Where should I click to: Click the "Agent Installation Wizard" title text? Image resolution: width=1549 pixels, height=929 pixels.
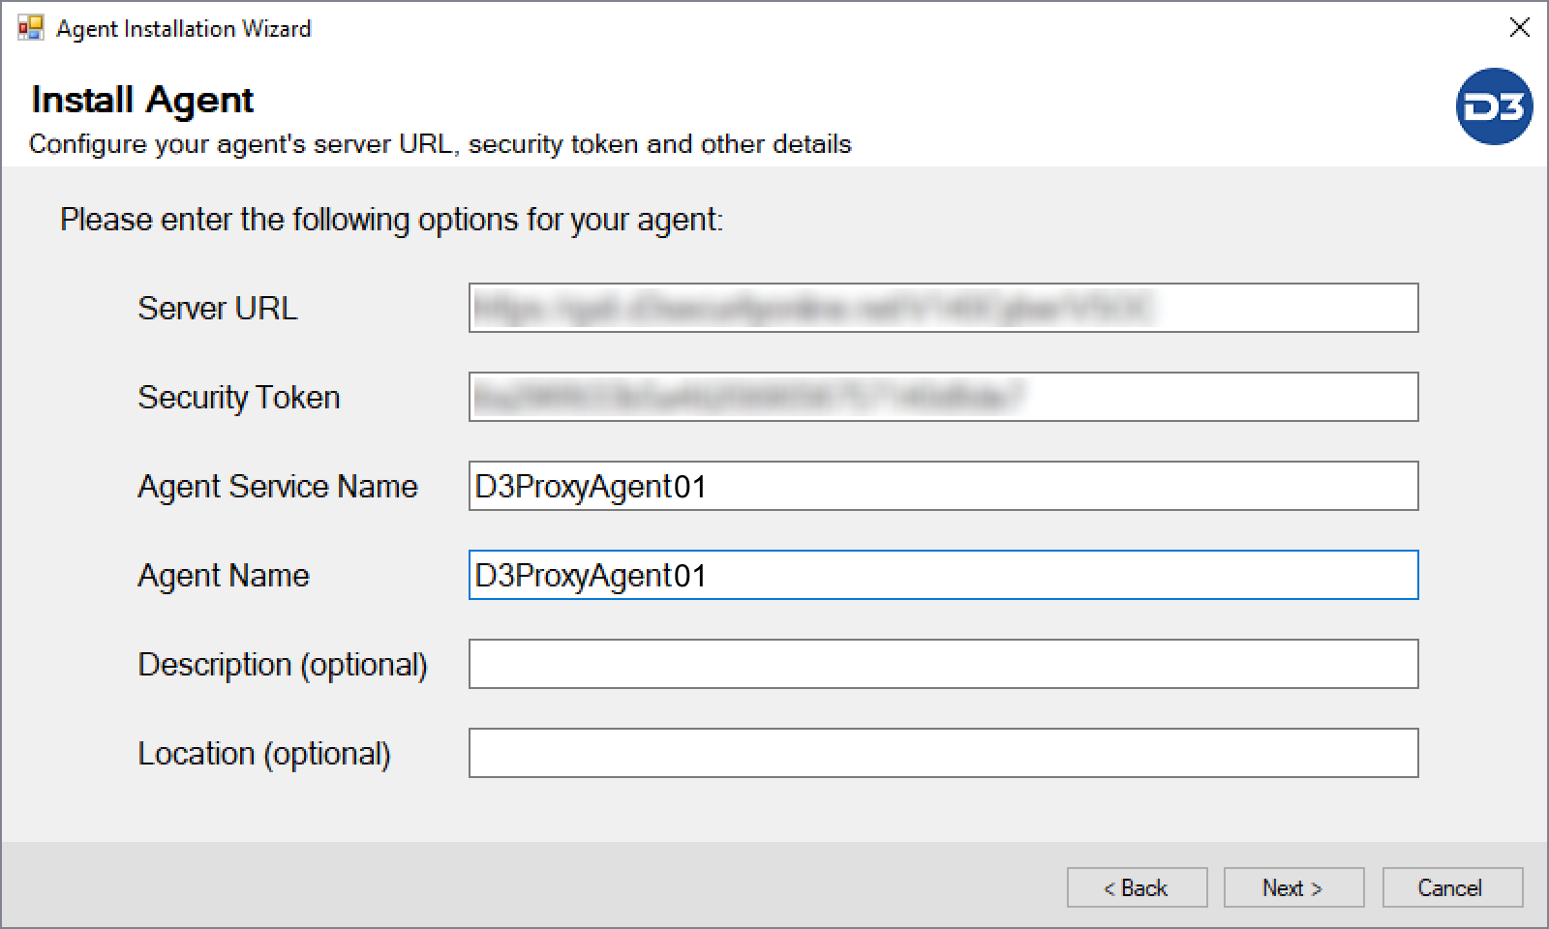click(x=183, y=29)
